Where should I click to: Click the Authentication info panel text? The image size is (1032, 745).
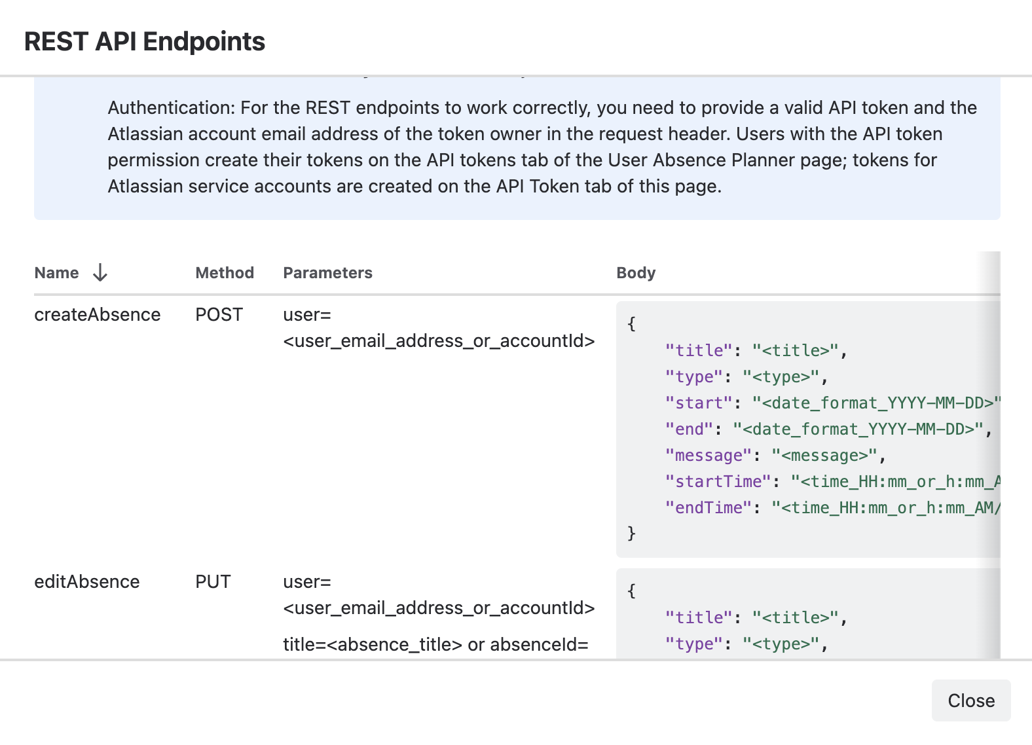tap(542, 147)
